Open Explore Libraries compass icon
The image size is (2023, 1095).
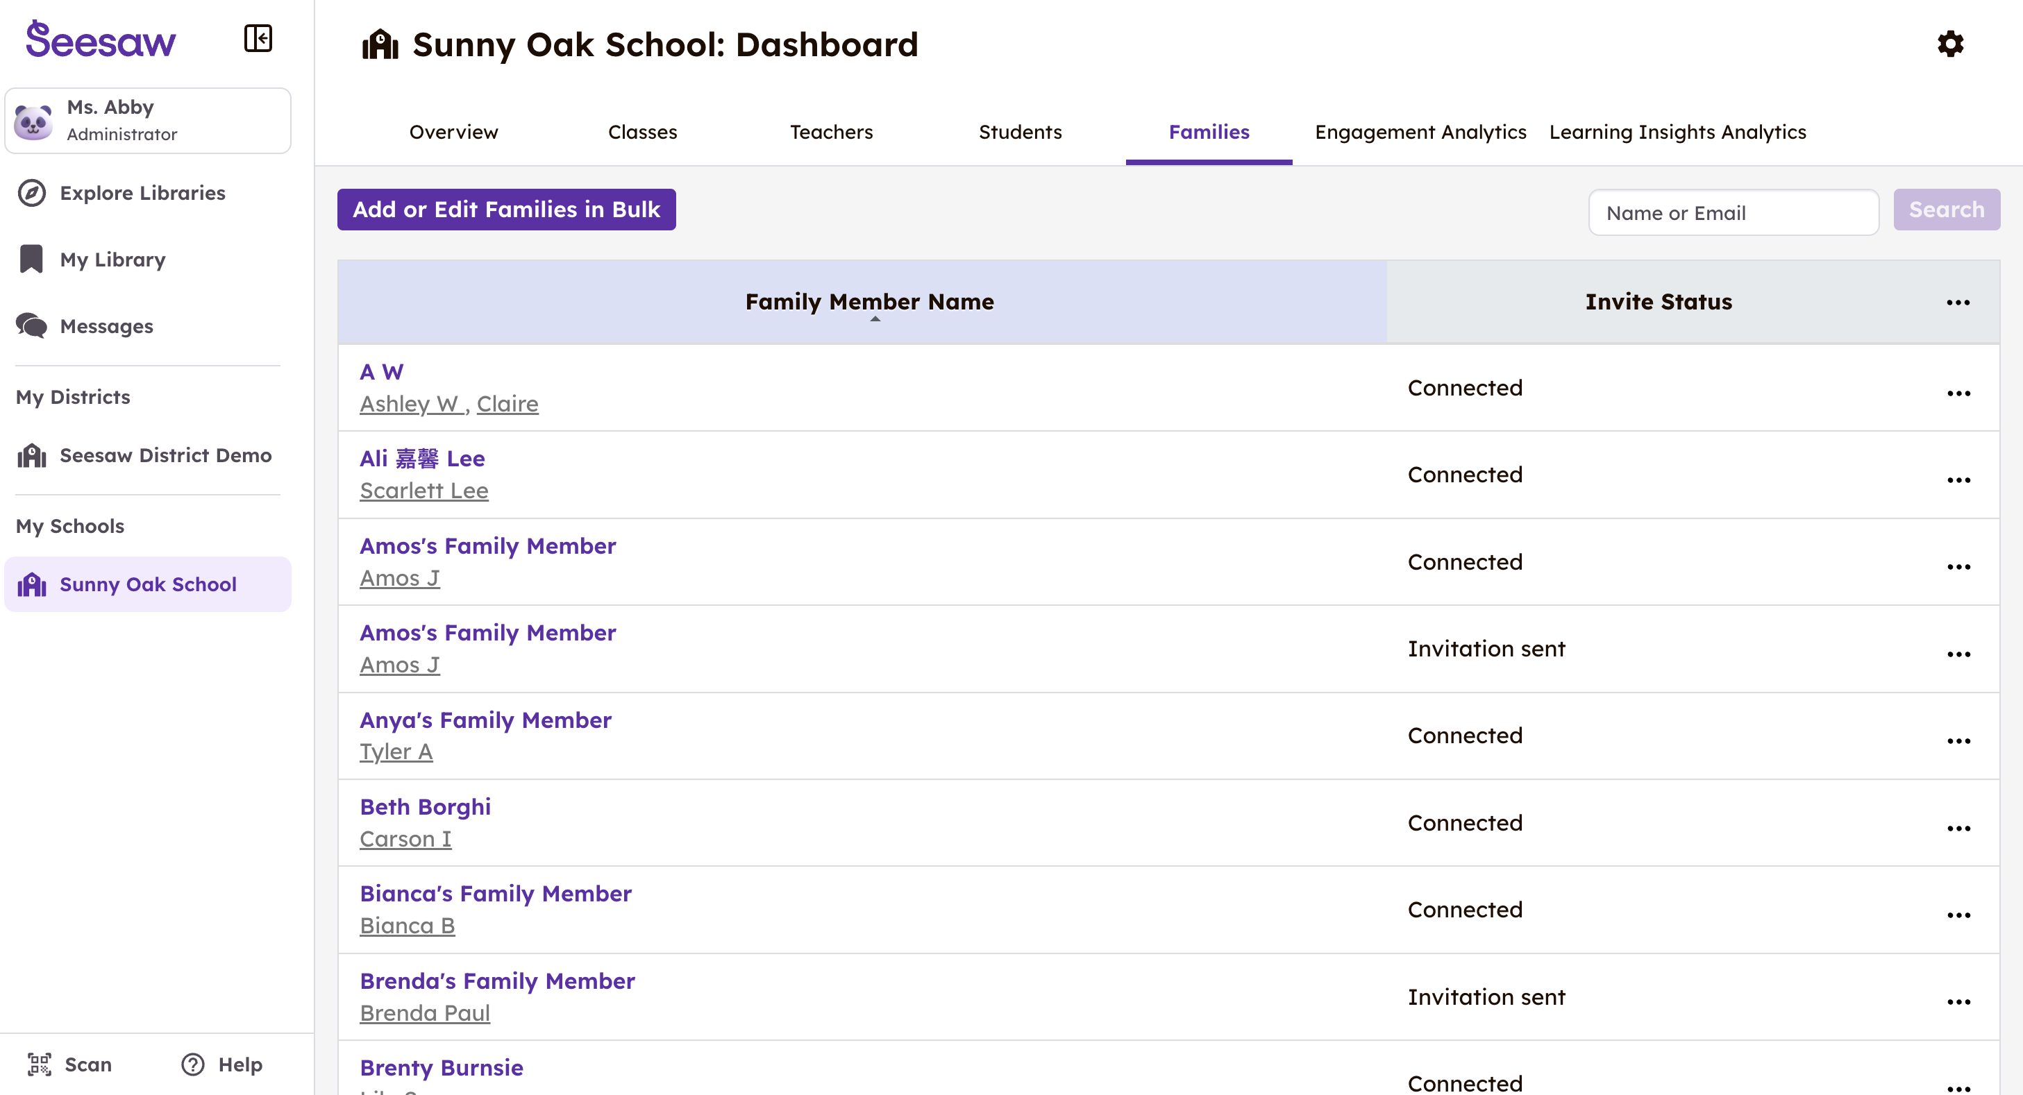31,193
